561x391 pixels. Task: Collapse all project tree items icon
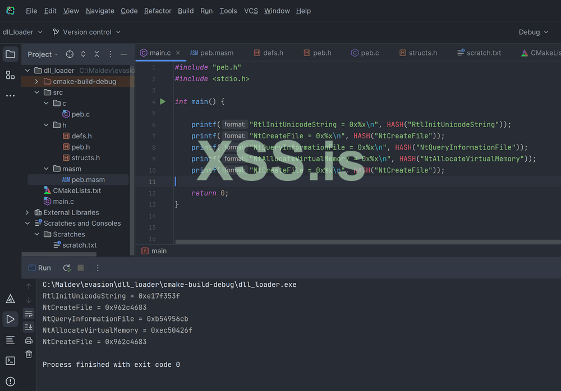pos(96,54)
